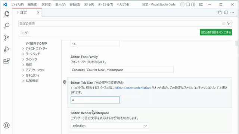This screenshot has width=239, height=134.
Task: Open the 表示(V) menu
Action: [x=60, y=4]
